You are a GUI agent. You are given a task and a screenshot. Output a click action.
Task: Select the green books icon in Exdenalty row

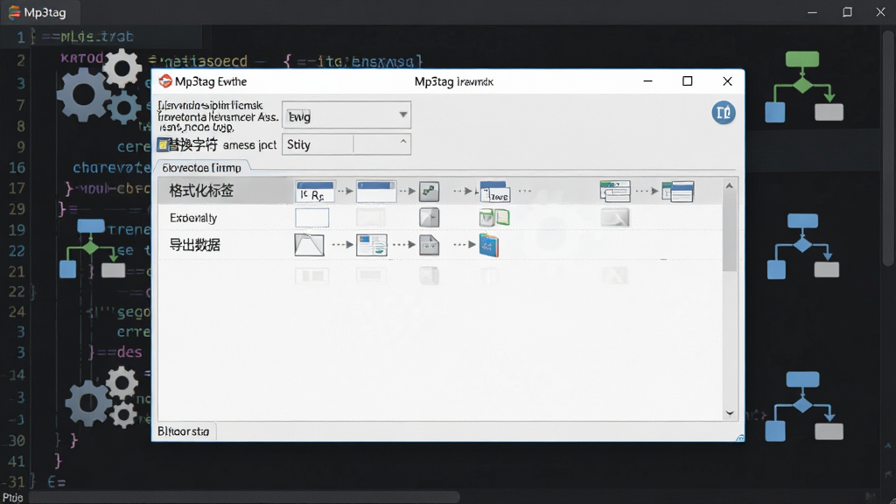tap(494, 218)
